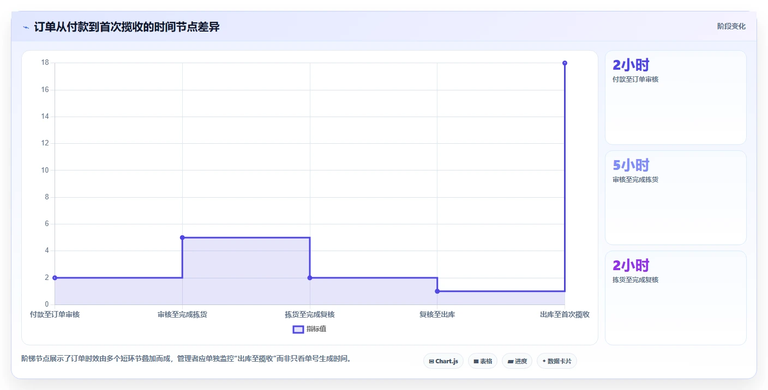Click the 阶段变化 badge in the header
Image resolution: width=768 pixels, height=390 pixels.
(731, 26)
